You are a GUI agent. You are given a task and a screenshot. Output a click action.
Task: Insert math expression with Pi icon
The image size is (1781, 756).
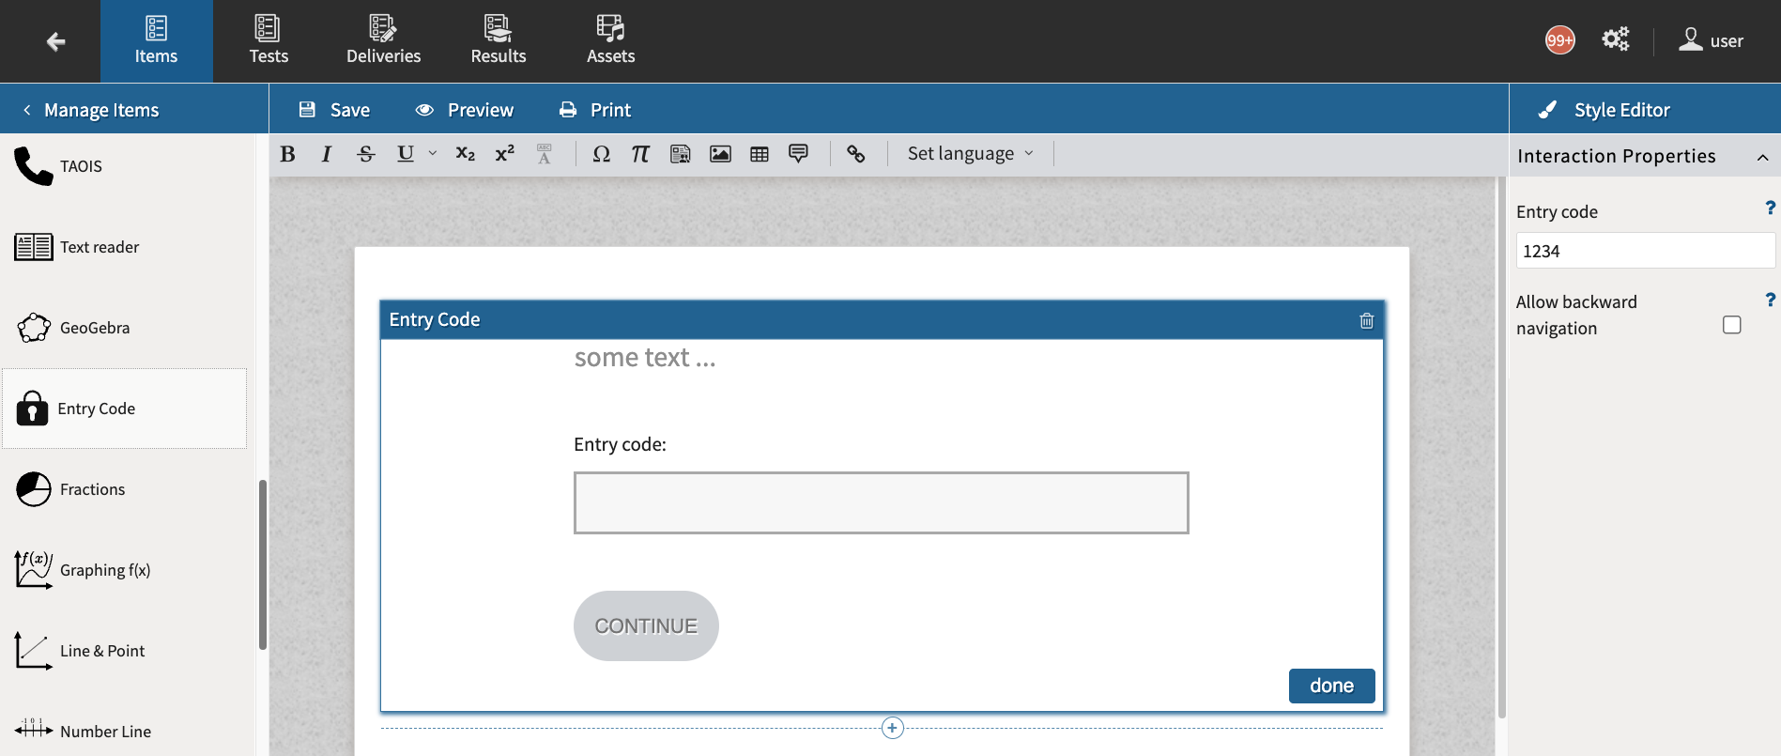point(640,154)
